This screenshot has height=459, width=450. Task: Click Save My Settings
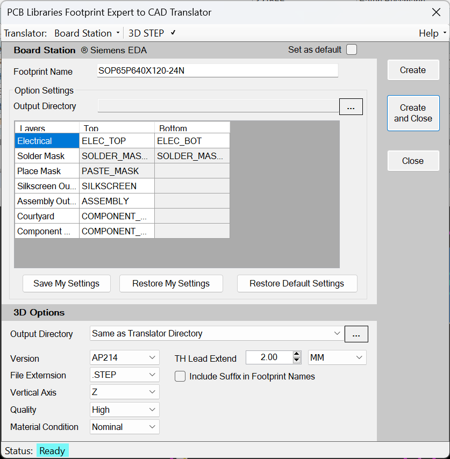point(67,283)
